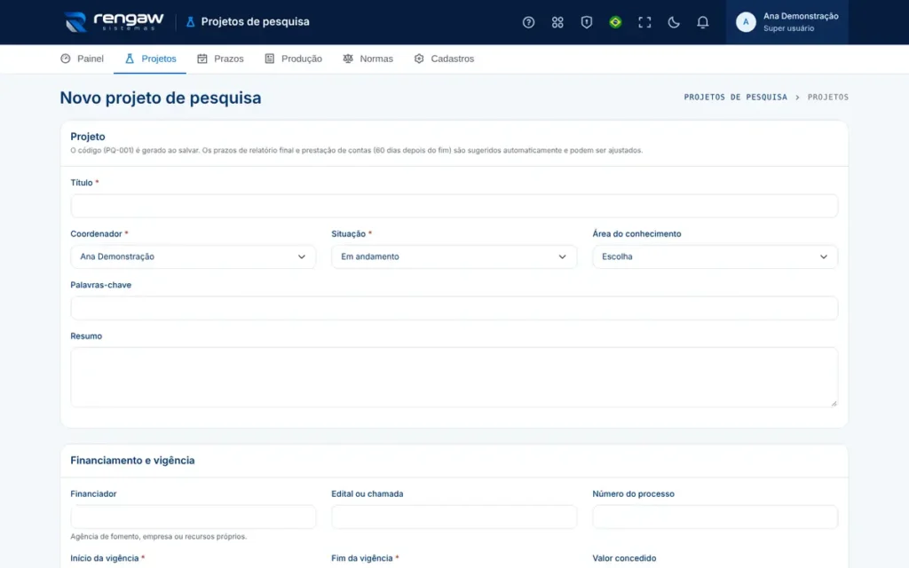This screenshot has width=909, height=568.
Task: Click the Brazil flag language icon
Action: 615,22
